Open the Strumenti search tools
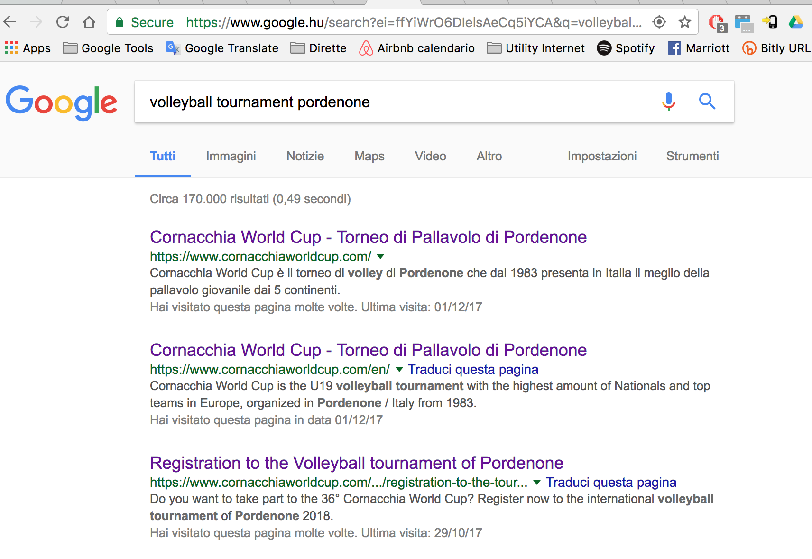 (692, 156)
